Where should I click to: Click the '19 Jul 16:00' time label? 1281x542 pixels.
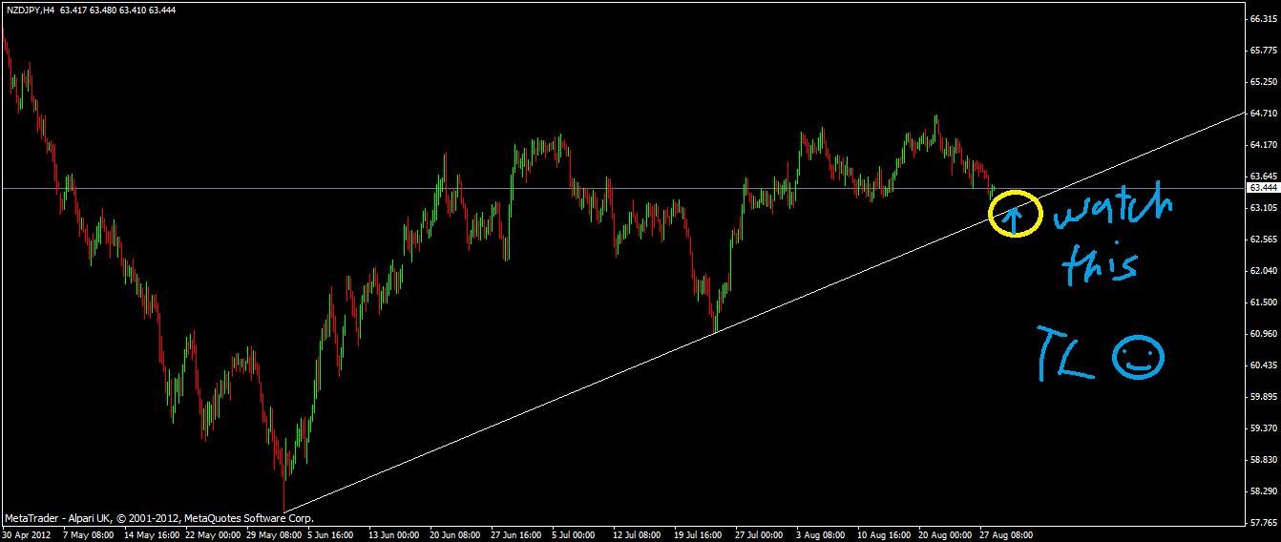(x=700, y=535)
